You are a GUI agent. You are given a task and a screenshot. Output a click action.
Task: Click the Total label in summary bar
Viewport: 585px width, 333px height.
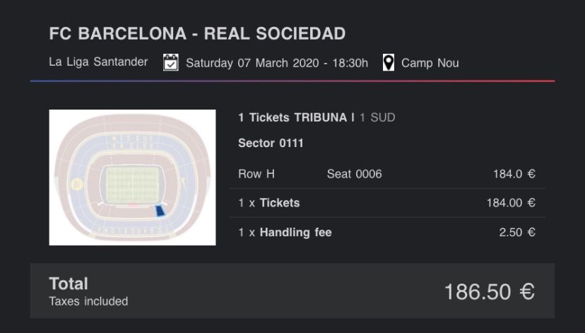point(69,284)
